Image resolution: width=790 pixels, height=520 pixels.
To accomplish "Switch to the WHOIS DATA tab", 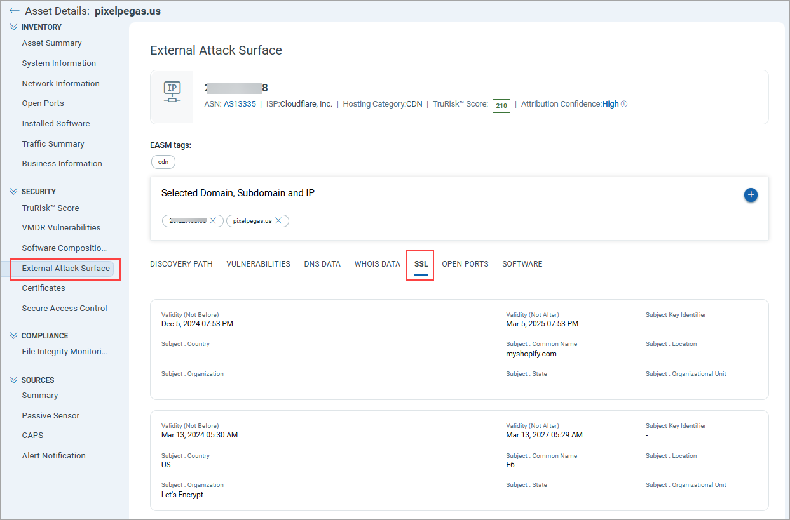I will point(377,263).
